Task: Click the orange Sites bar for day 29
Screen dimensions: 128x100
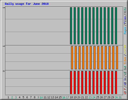Action: click(113, 57)
